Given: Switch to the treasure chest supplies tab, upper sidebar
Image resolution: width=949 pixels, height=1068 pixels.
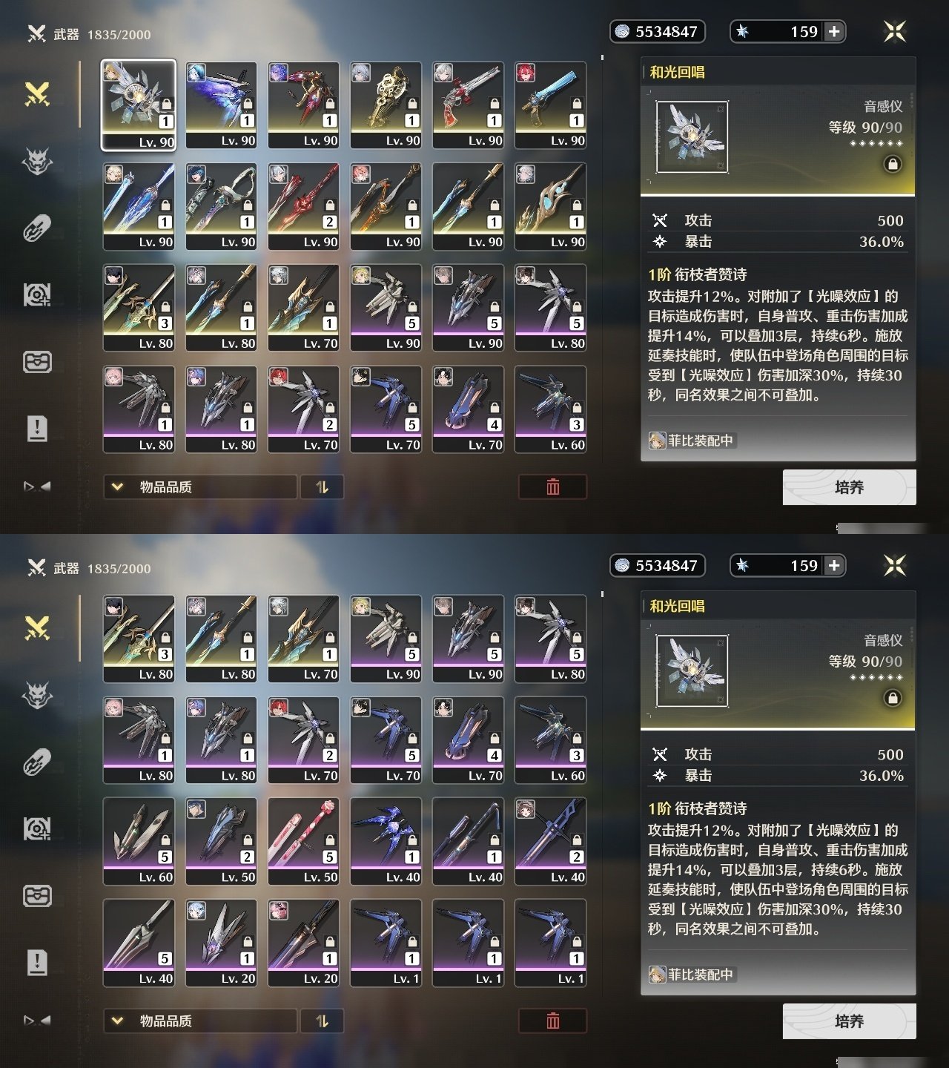Looking at the screenshot, I should point(37,362).
